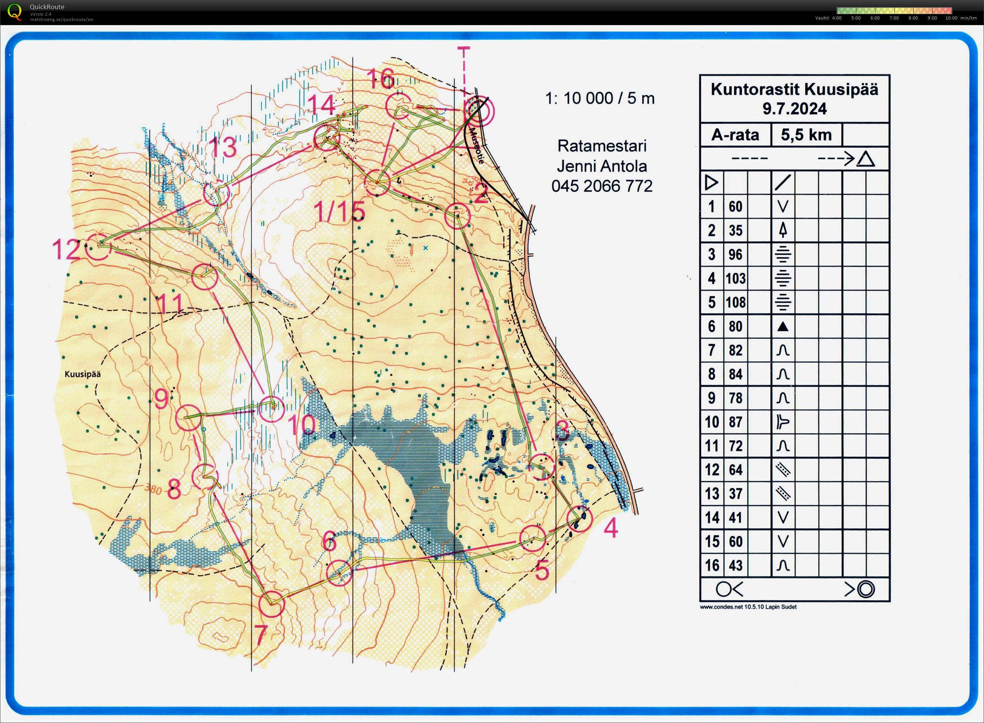Select the QuickRoute title text
Viewport: 984px width, 723px height.
click(47, 6)
